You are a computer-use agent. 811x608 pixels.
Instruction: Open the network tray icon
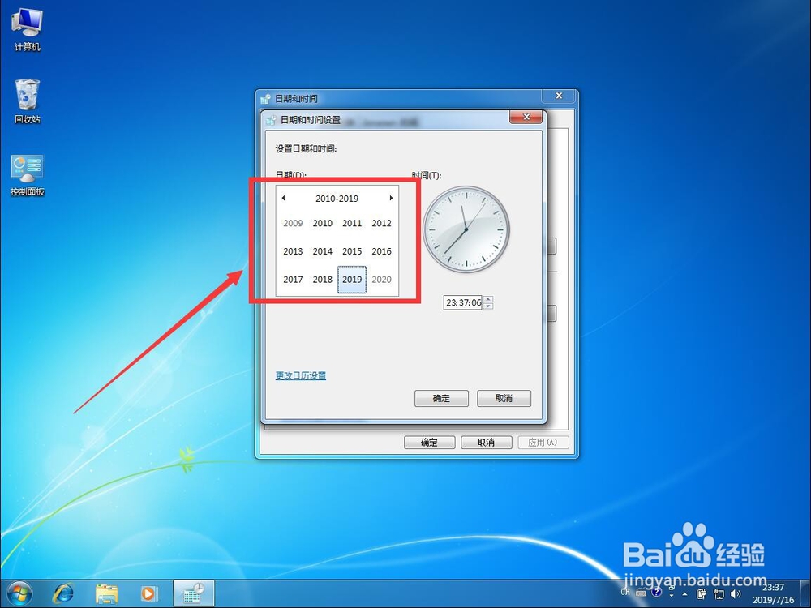(x=719, y=593)
